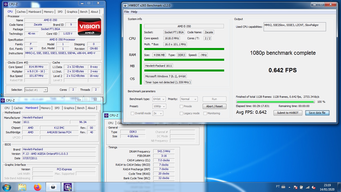341x192 pixels.
Task: Open the Priority Normal dropdown
Action: click(189, 99)
